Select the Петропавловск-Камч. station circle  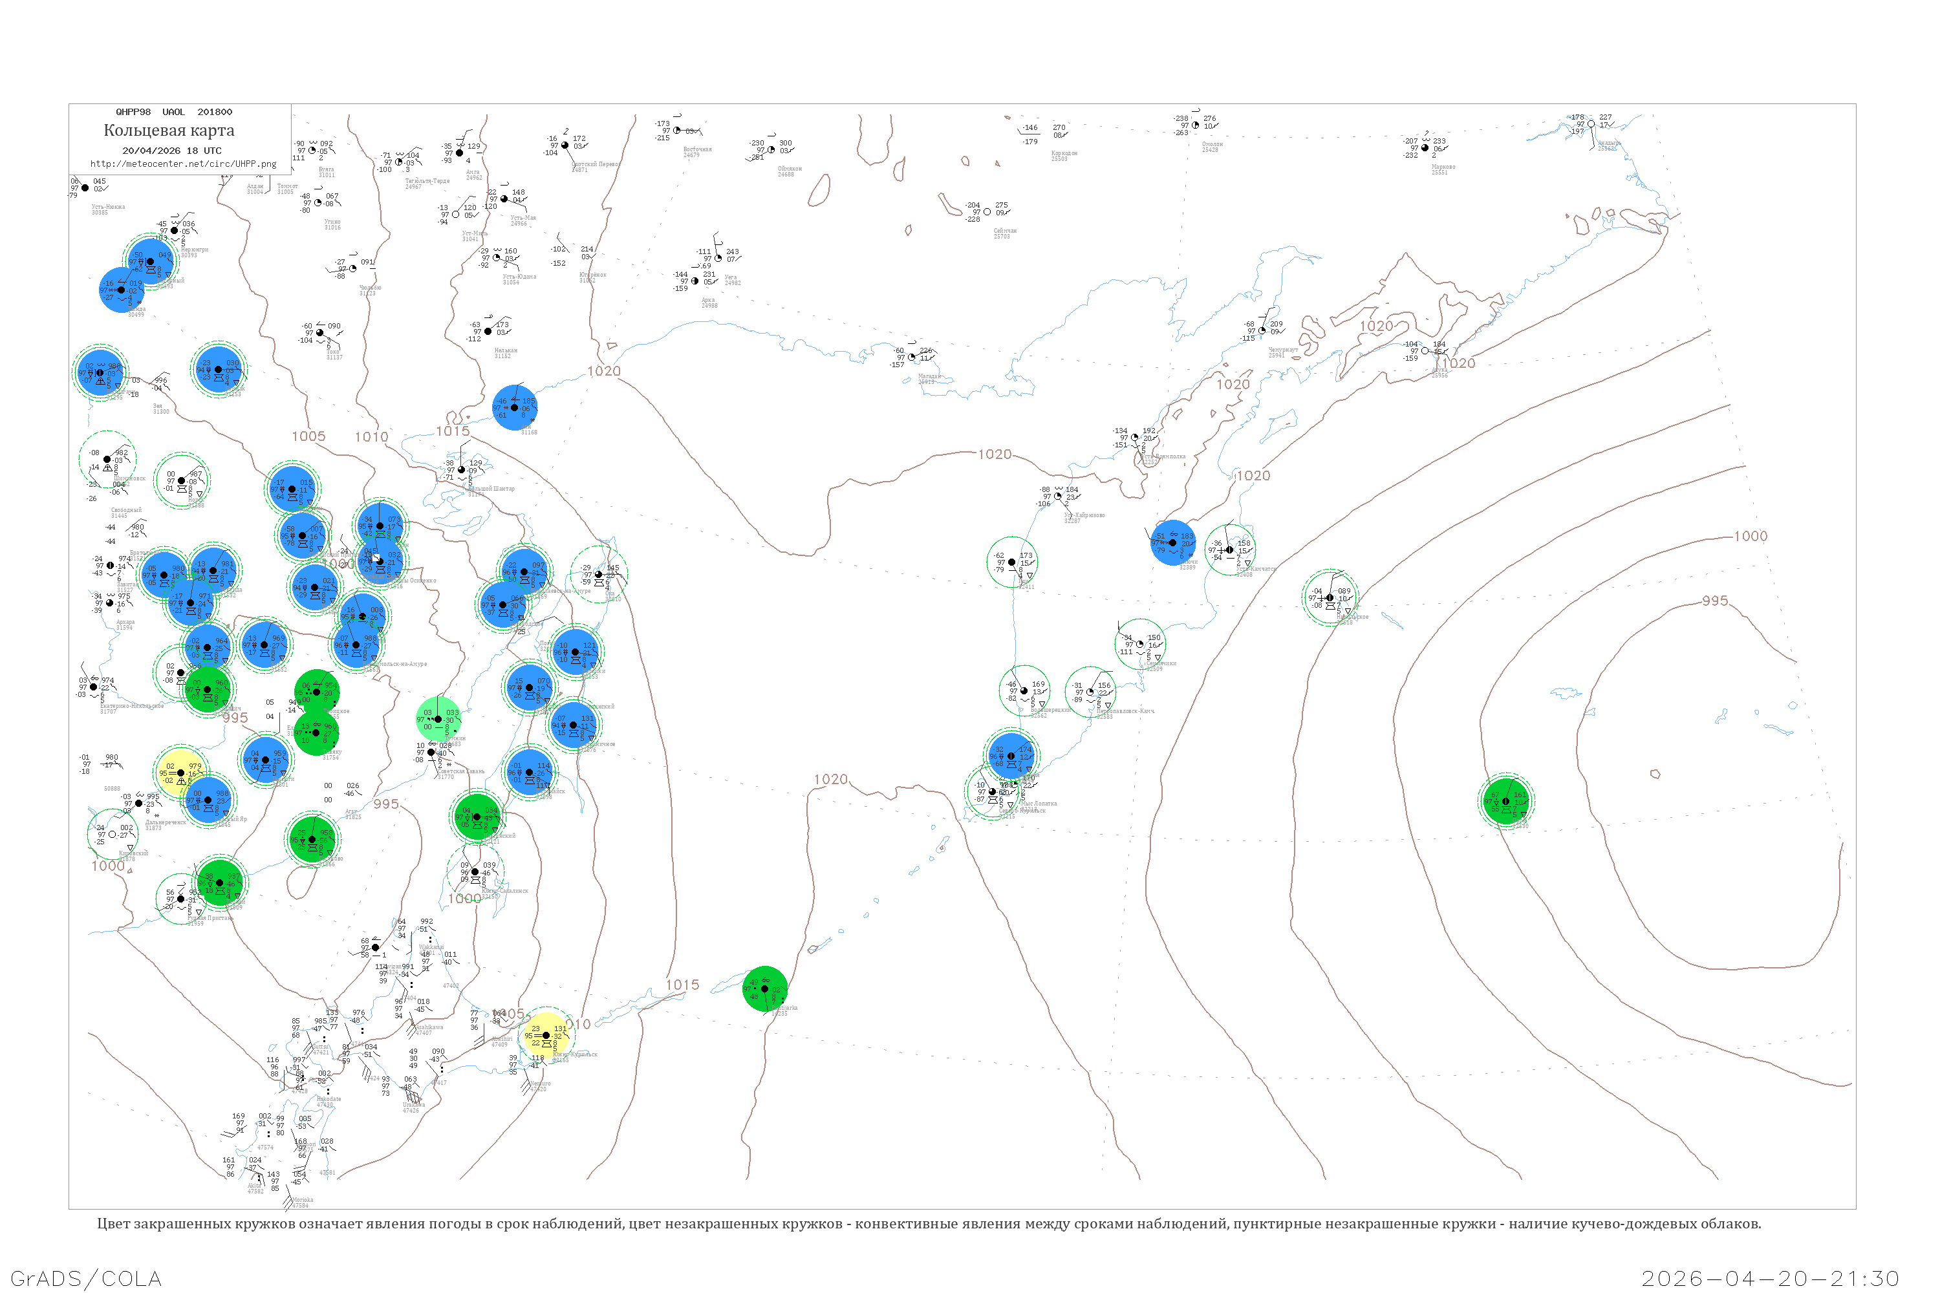coord(1090,692)
